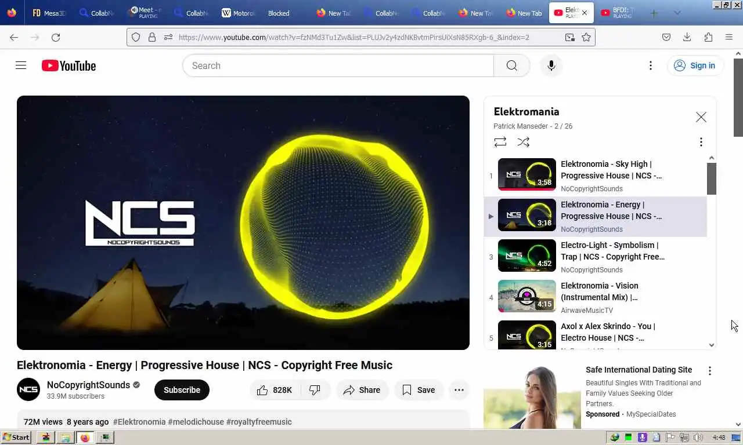Open the Start menu
The width and height of the screenshot is (743, 445).
[x=16, y=437]
